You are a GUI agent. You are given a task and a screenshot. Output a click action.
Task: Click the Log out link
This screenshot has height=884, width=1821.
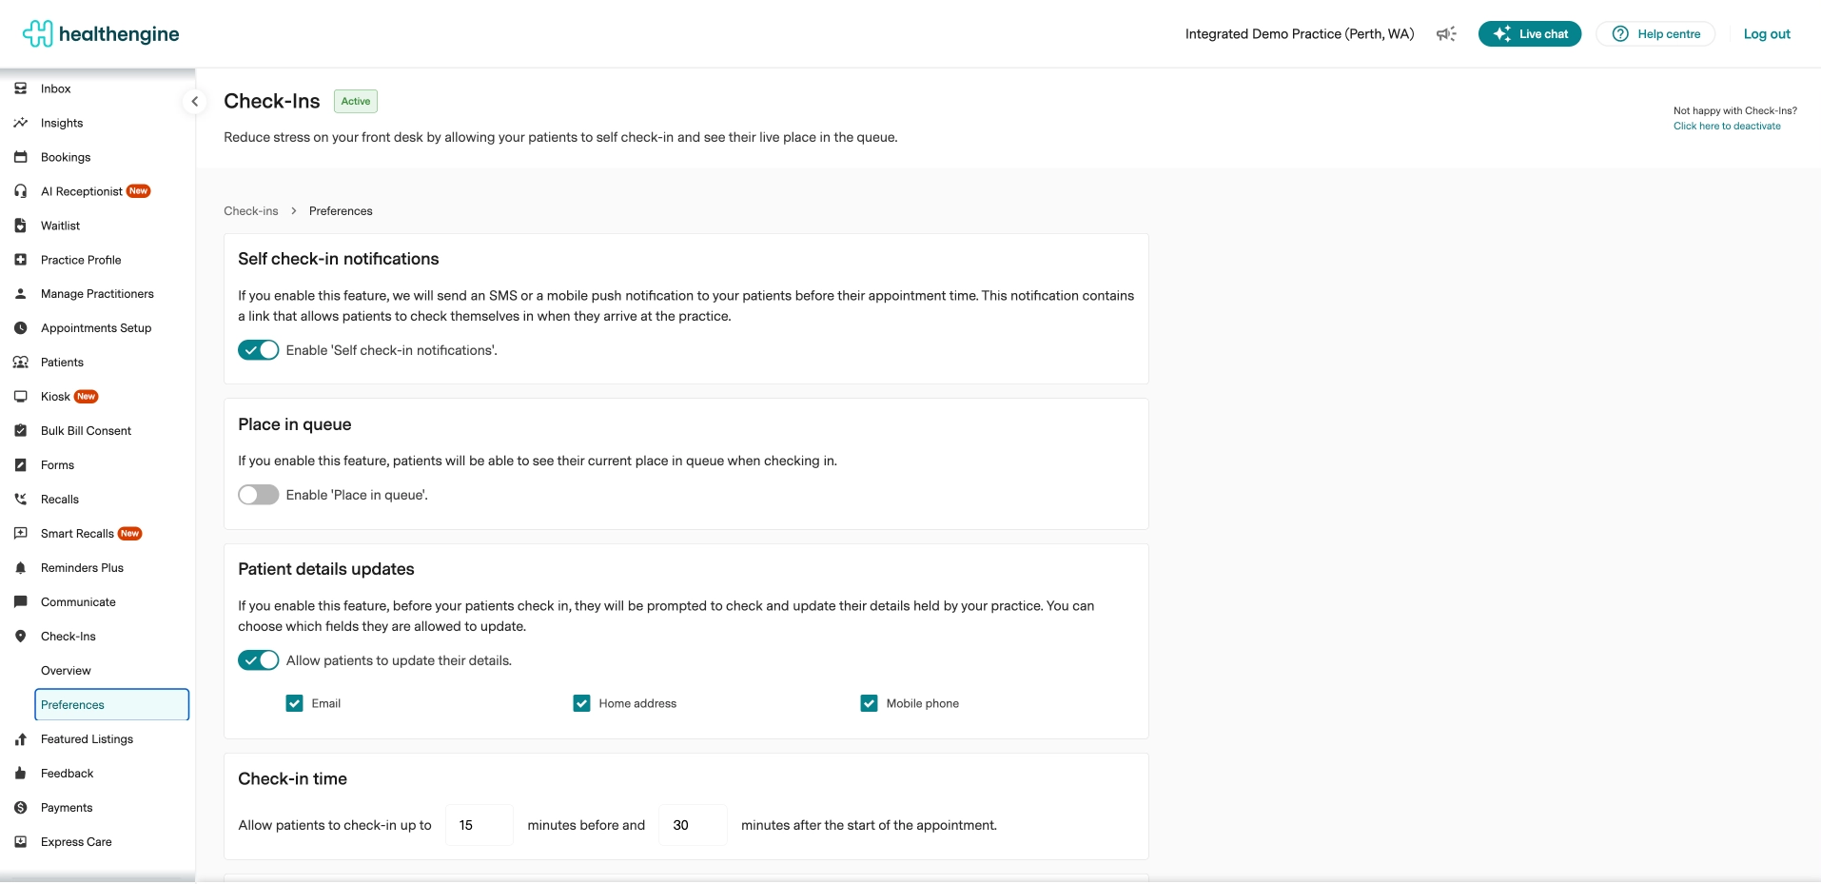pyautogui.click(x=1767, y=34)
